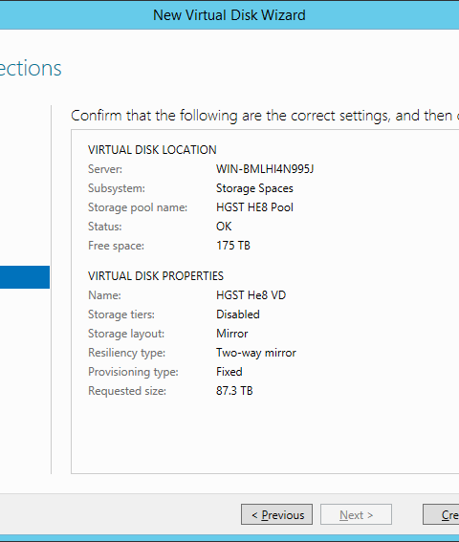
Task: Select the Fixed provisioning type value
Action: 229,372
